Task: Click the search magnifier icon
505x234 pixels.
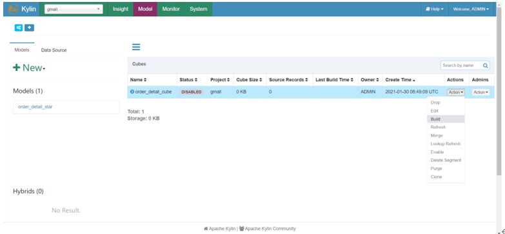Action: pyautogui.click(x=486, y=65)
